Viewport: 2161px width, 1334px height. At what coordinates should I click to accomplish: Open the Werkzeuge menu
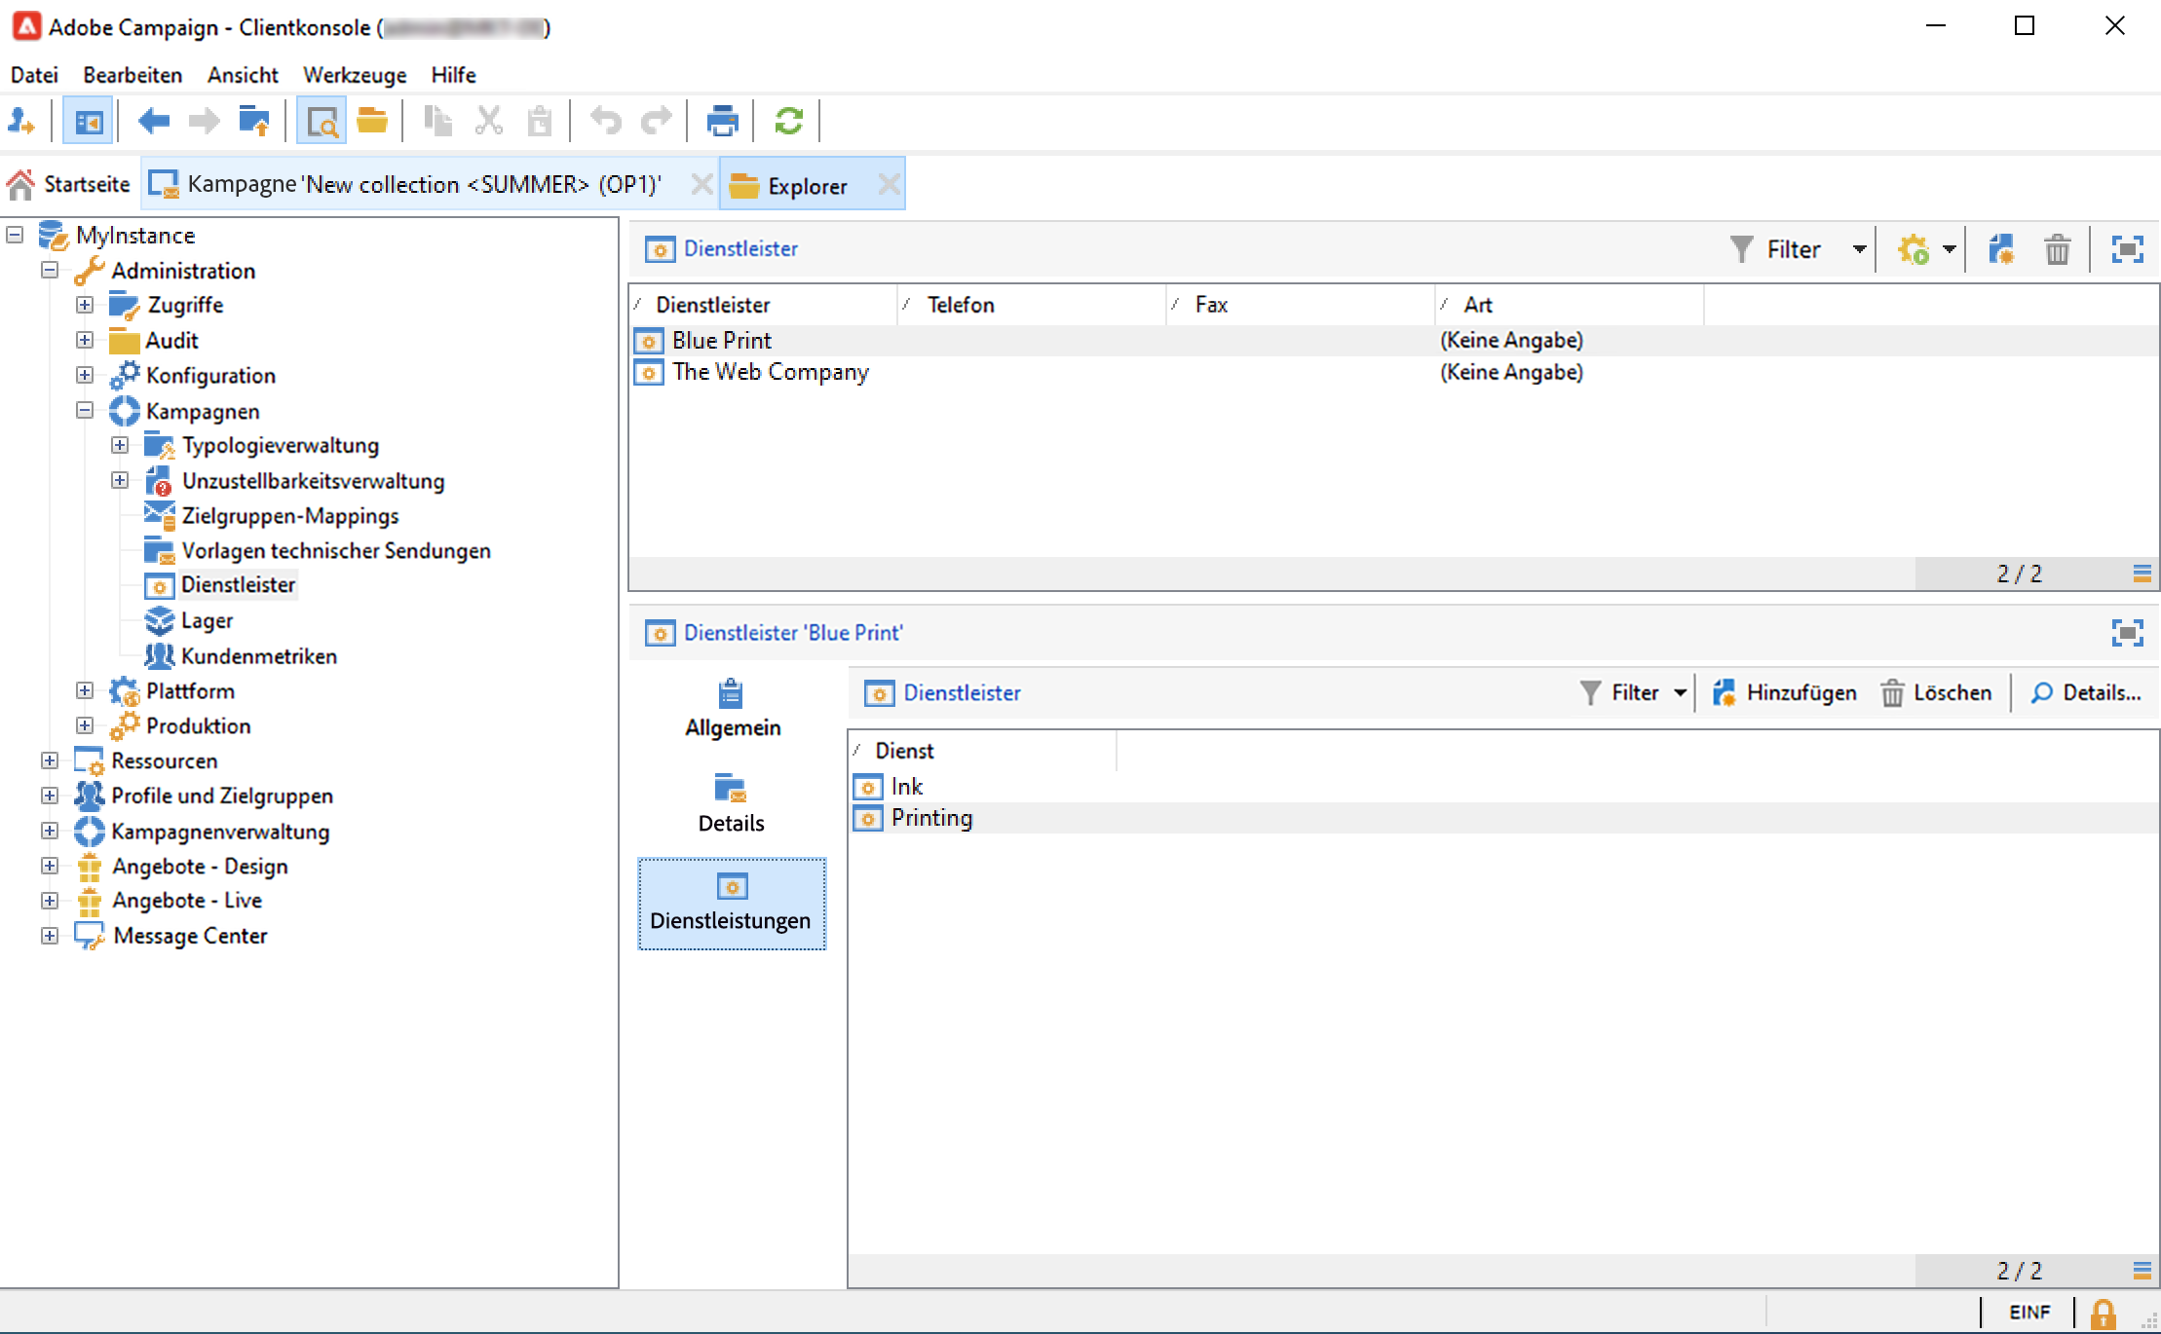click(355, 75)
